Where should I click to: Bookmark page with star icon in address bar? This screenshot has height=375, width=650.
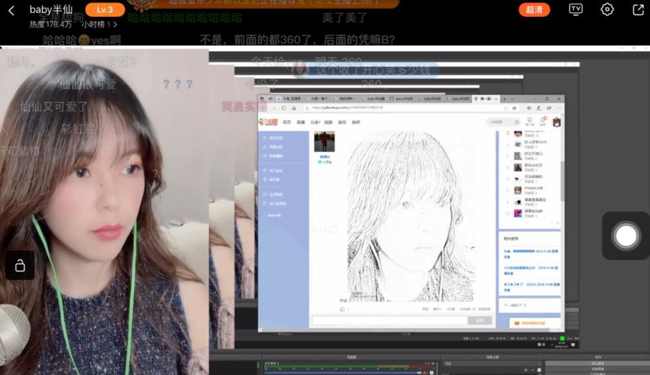tap(515, 108)
